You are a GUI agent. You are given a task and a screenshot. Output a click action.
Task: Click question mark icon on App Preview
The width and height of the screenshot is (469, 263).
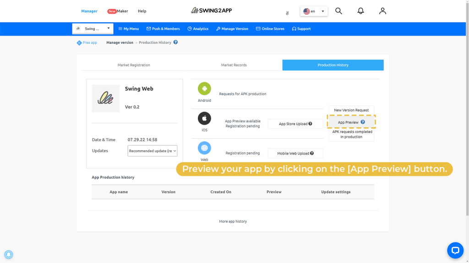coord(363,122)
